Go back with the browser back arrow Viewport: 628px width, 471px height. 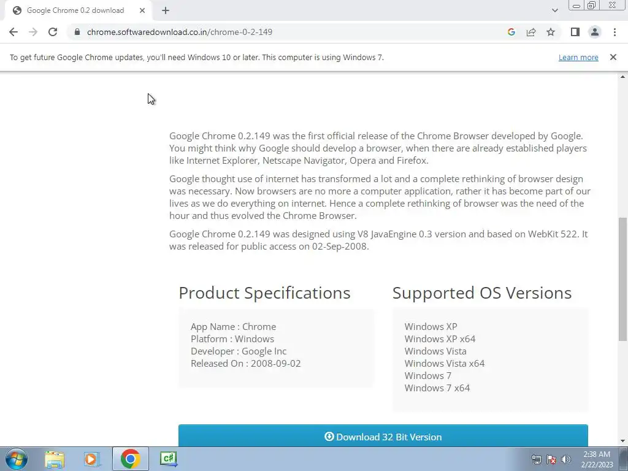click(13, 32)
